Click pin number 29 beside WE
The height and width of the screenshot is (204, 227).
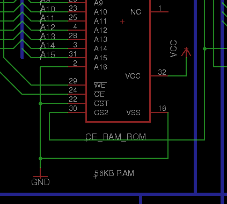point(73,81)
